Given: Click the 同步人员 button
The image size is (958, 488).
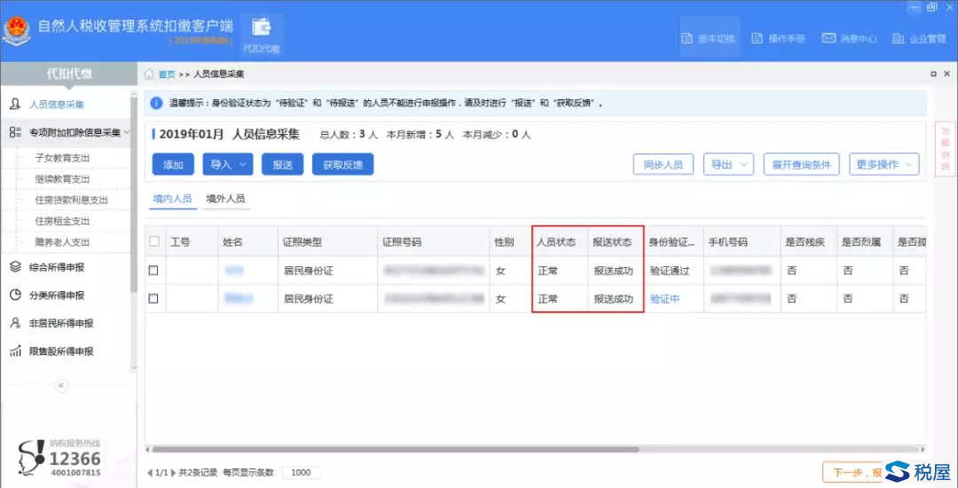Looking at the screenshot, I should (663, 164).
